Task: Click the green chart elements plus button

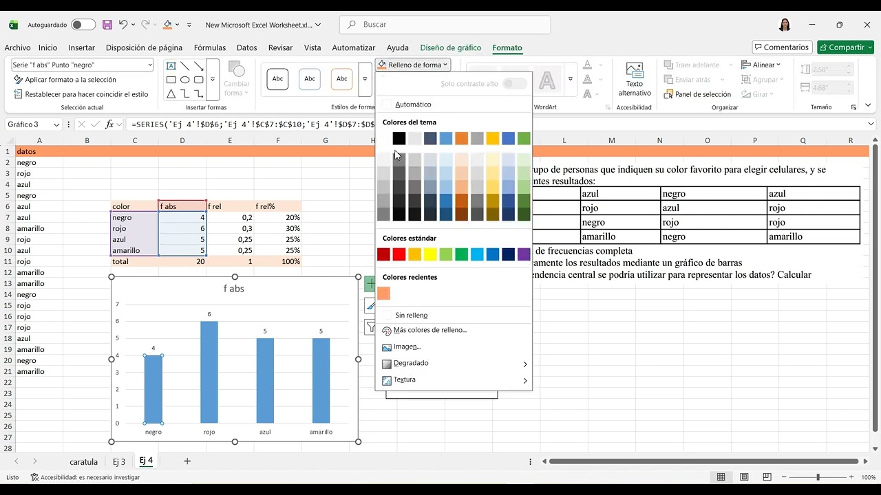Action: point(370,284)
